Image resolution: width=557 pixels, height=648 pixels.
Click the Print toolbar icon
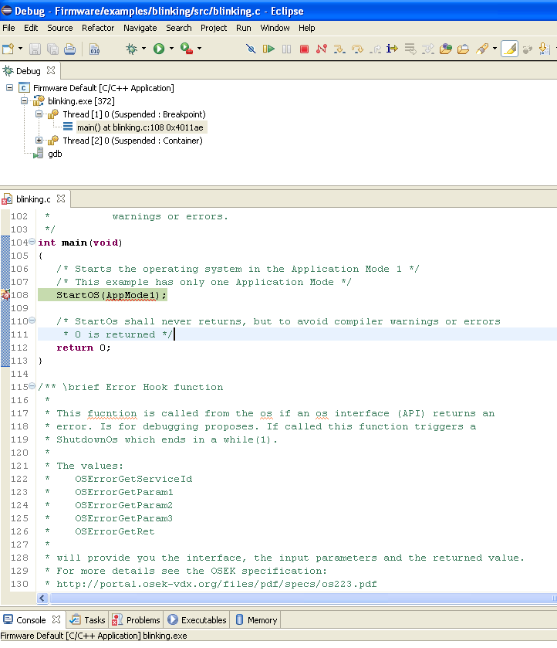(69, 49)
